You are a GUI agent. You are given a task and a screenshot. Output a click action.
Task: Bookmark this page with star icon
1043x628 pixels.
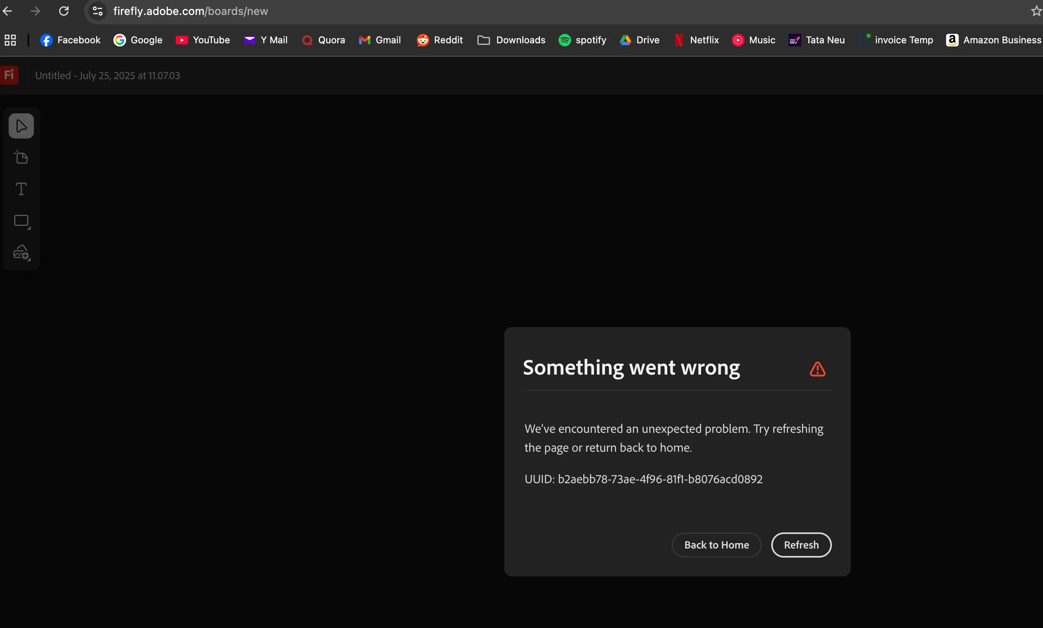1036,11
